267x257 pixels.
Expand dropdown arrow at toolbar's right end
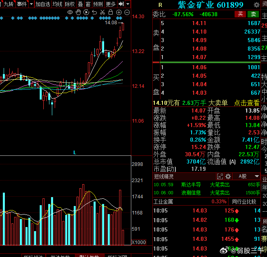click(x=128, y=4)
